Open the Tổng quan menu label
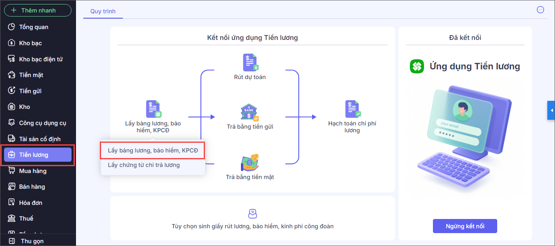555x246 pixels. [x=34, y=27]
